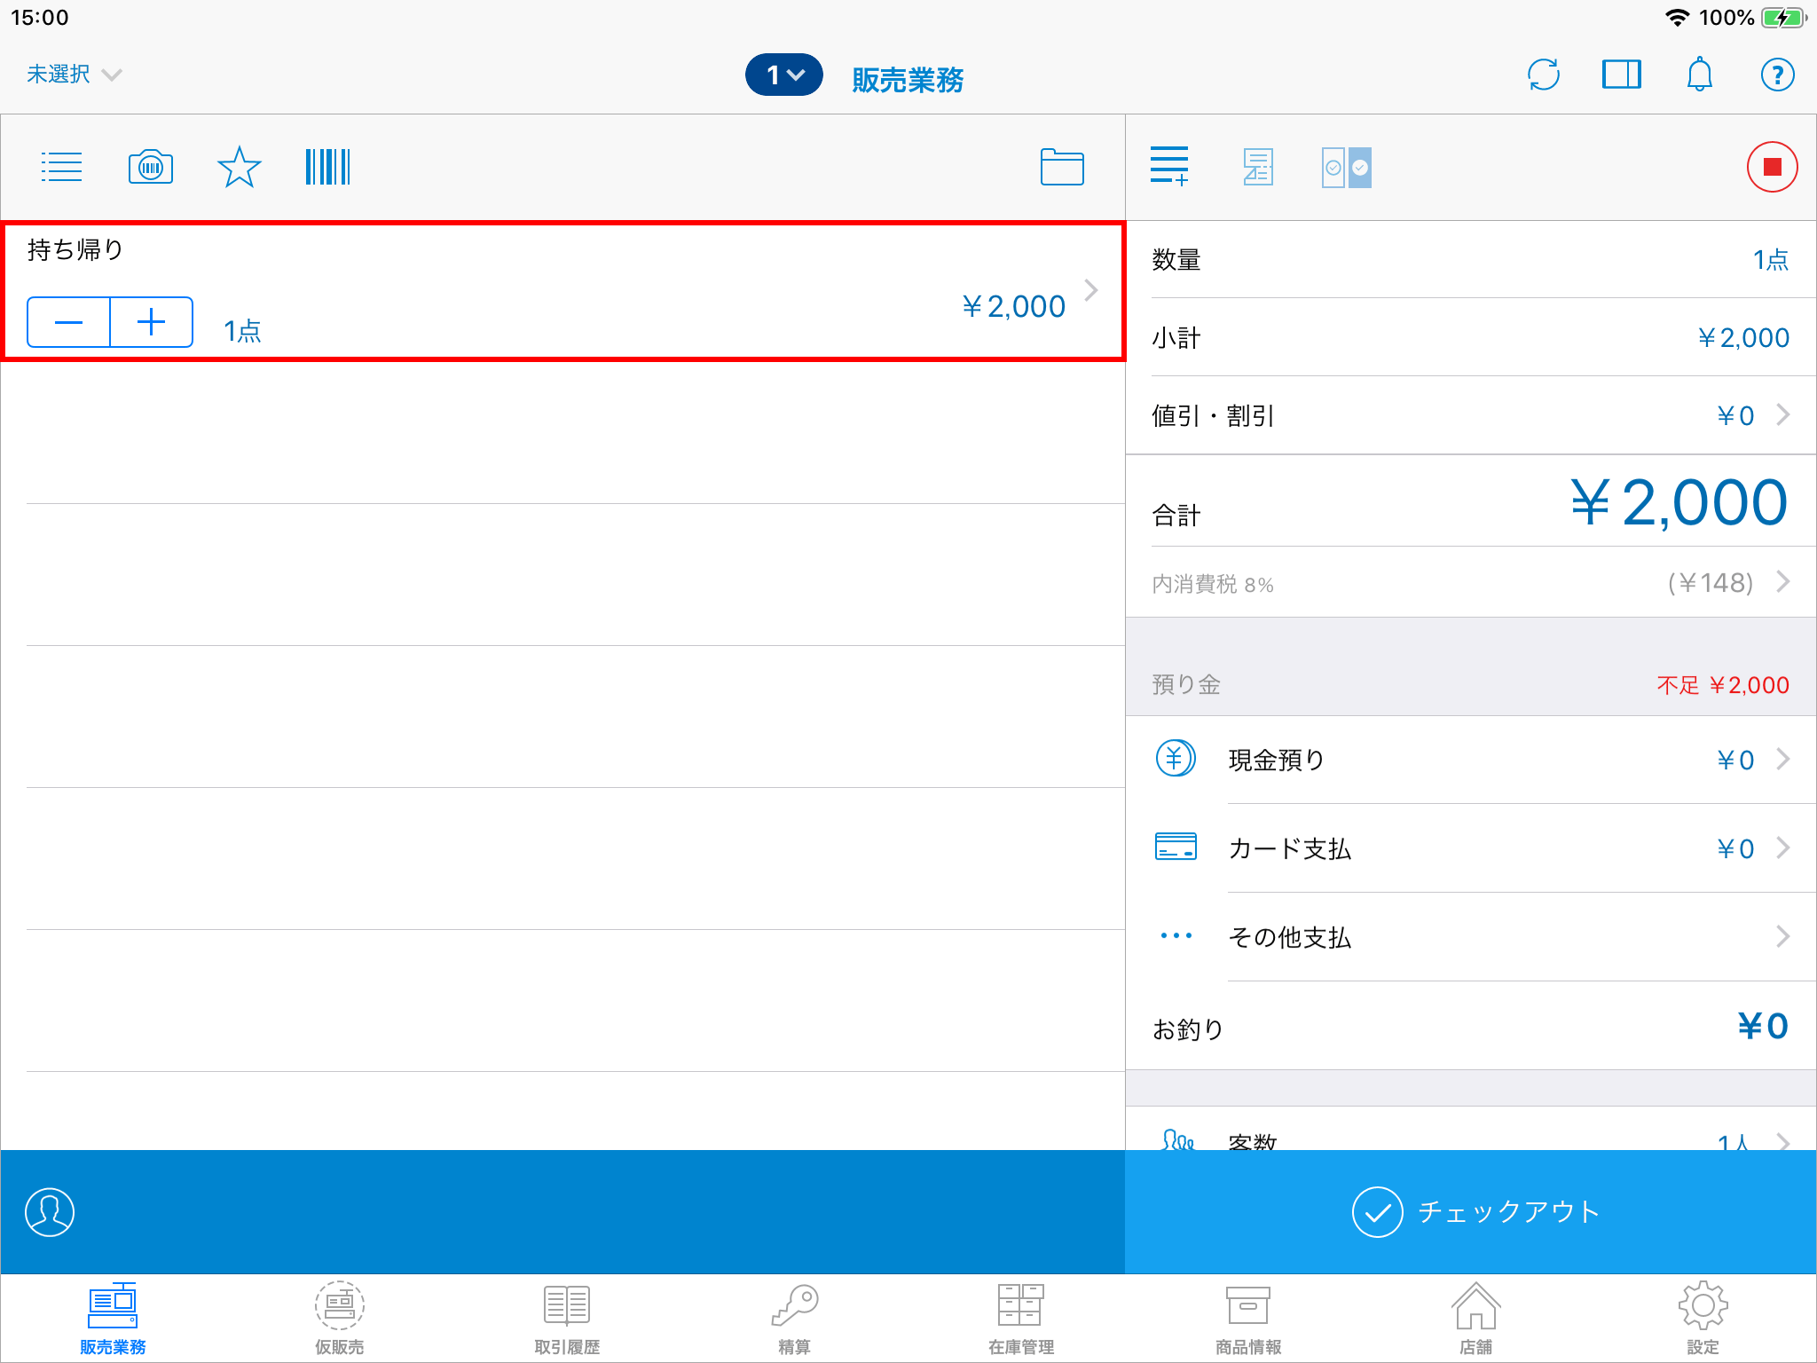Switch to 店舗 tab

click(1475, 1319)
